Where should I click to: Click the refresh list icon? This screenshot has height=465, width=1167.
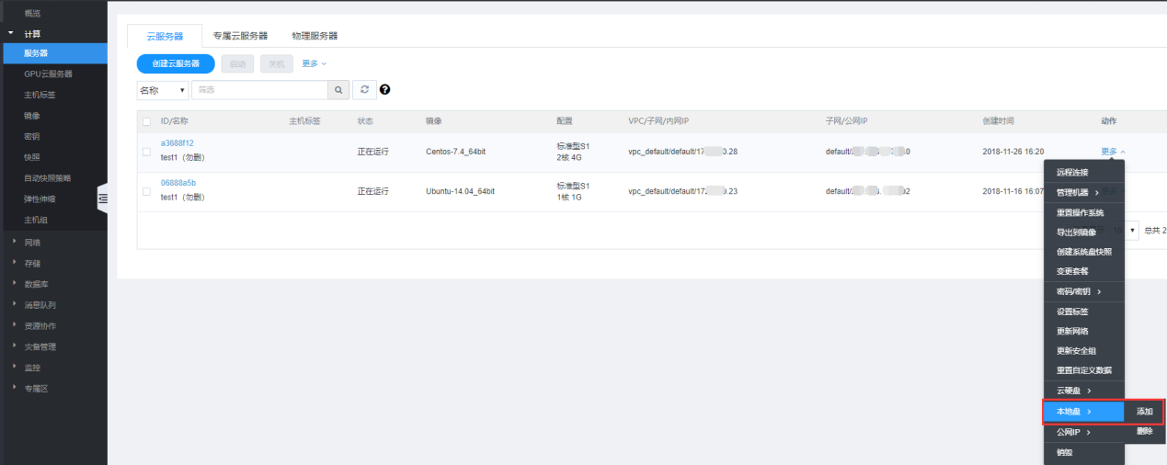point(364,90)
